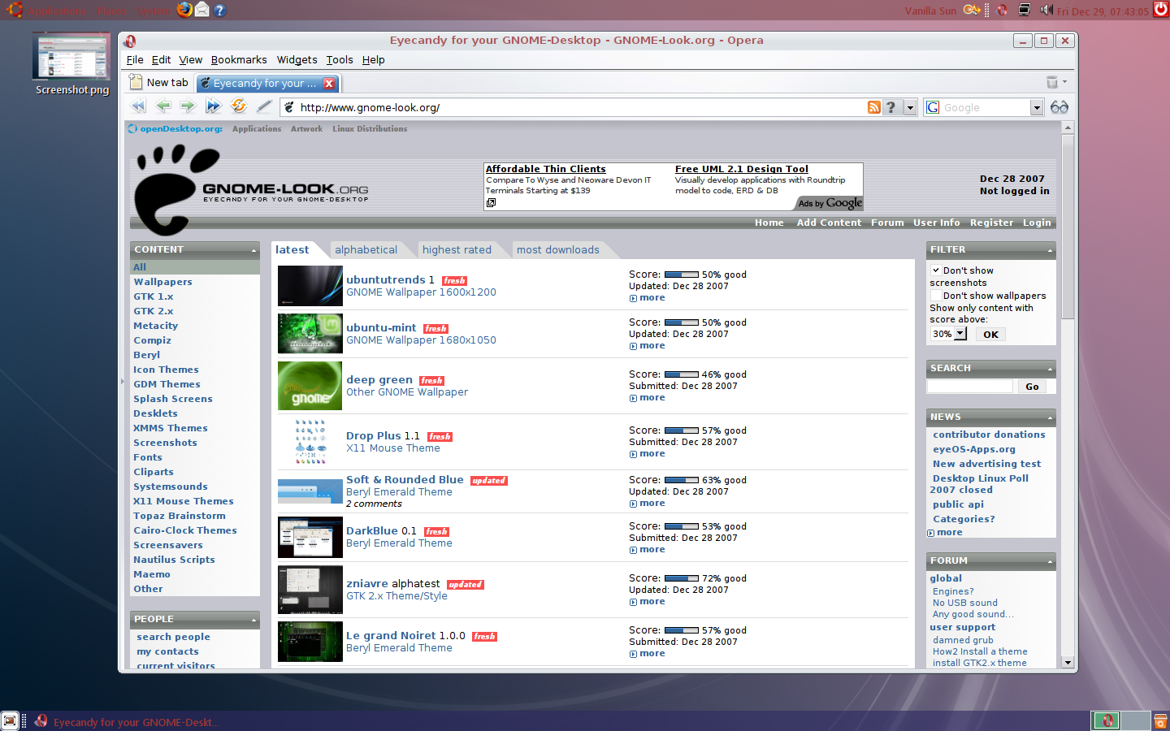This screenshot has height=731, width=1170.
Task: Collapse the PEOPLE panel with its header arrow
Action: coord(253,620)
